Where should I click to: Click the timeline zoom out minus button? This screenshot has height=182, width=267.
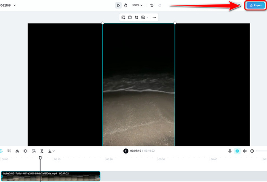click(x=252, y=151)
